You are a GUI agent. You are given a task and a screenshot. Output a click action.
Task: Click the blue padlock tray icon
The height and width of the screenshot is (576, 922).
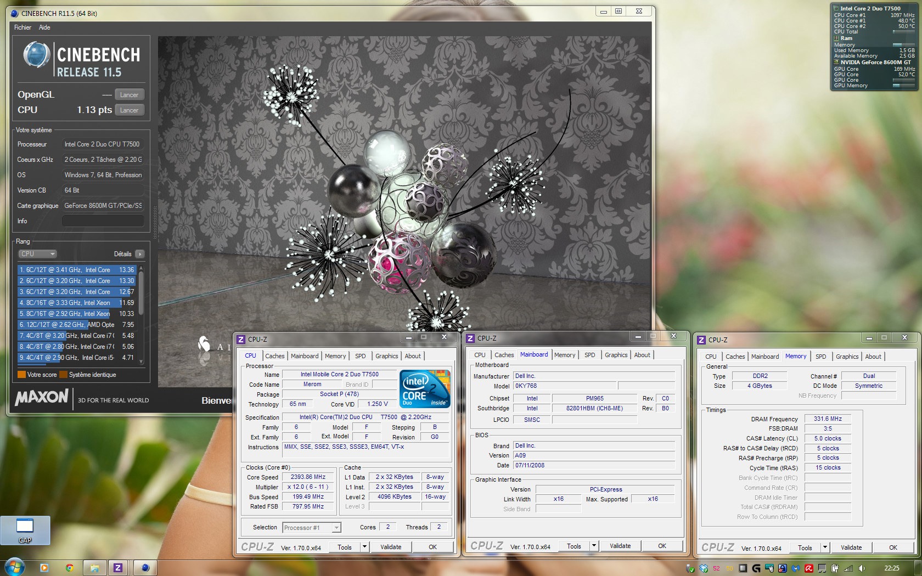click(x=783, y=568)
